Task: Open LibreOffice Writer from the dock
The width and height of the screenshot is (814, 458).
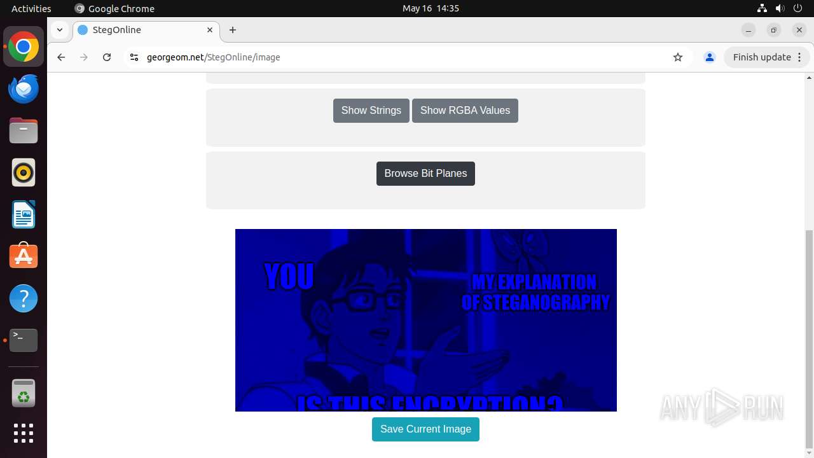Action: (24, 214)
